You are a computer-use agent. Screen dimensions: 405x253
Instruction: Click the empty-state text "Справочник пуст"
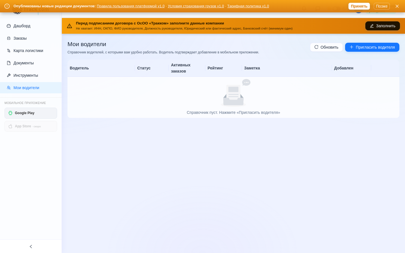tap(202, 112)
